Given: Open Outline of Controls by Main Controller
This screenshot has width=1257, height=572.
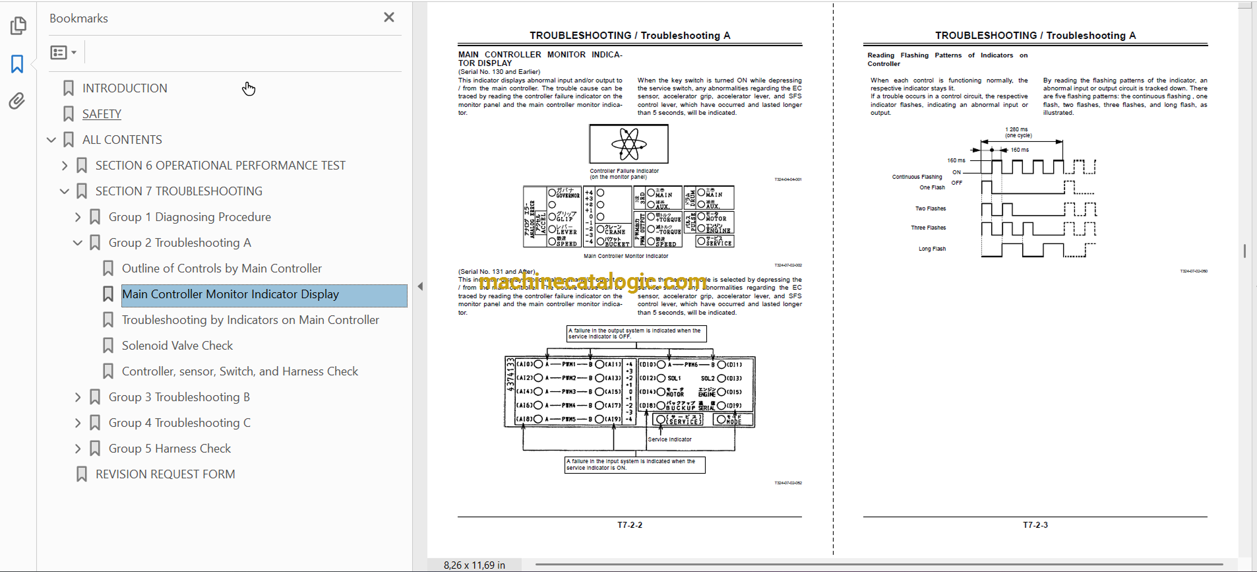Looking at the screenshot, I should click(222, 268).
